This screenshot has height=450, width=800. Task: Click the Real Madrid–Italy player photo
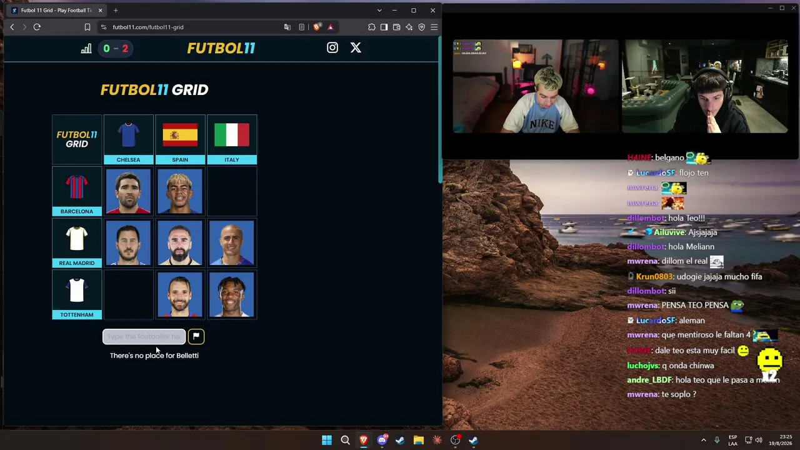coord(232,243)
